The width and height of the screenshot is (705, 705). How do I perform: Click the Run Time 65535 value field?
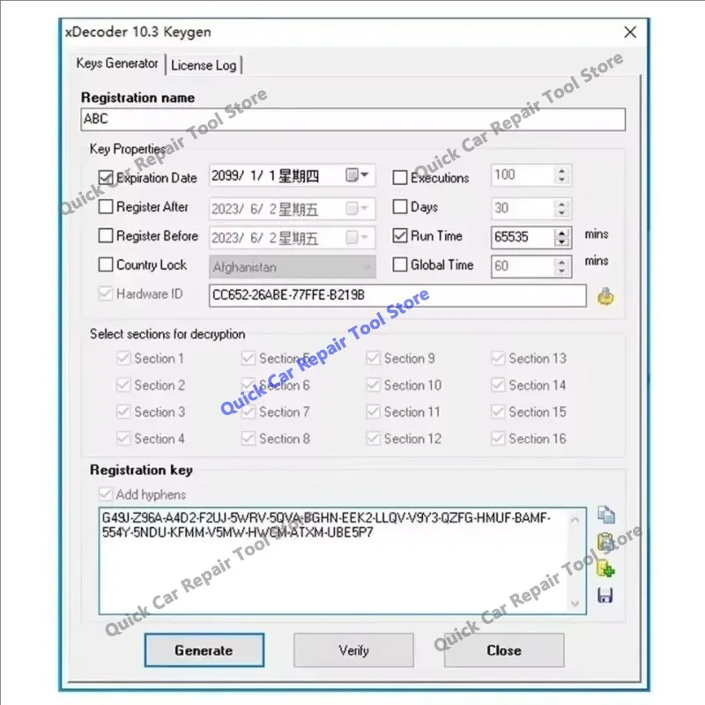523,237
